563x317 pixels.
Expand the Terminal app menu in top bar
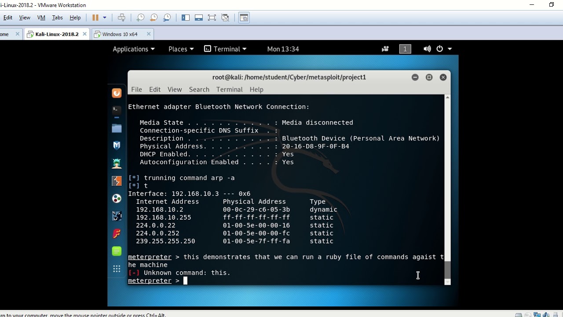pos(226,49)
